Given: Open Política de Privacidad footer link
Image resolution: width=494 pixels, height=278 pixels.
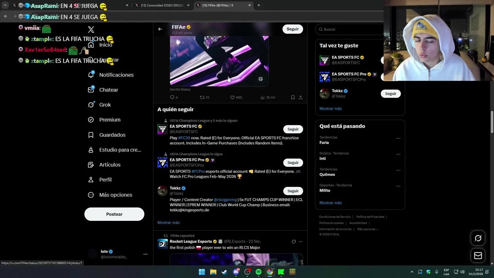Looking at the screenshot, I should pyautogui.click(x=370, y=217).
